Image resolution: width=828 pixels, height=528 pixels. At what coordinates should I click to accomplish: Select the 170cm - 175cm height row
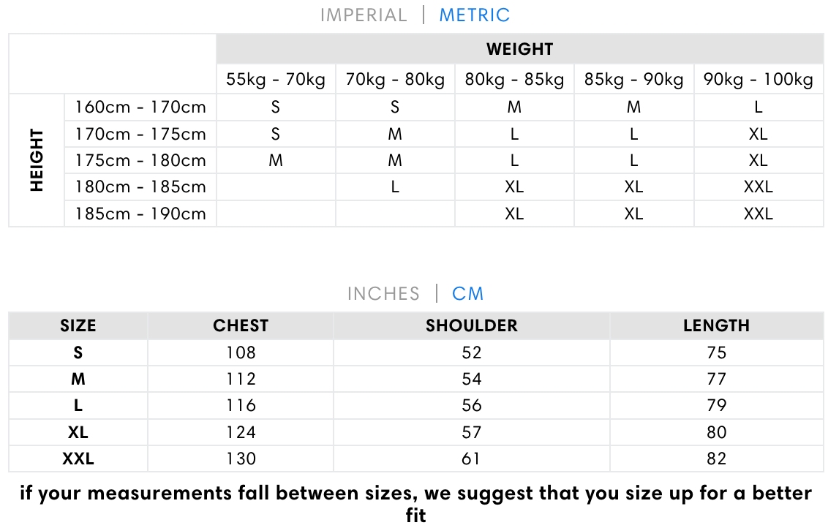click(x=140, y=134)
